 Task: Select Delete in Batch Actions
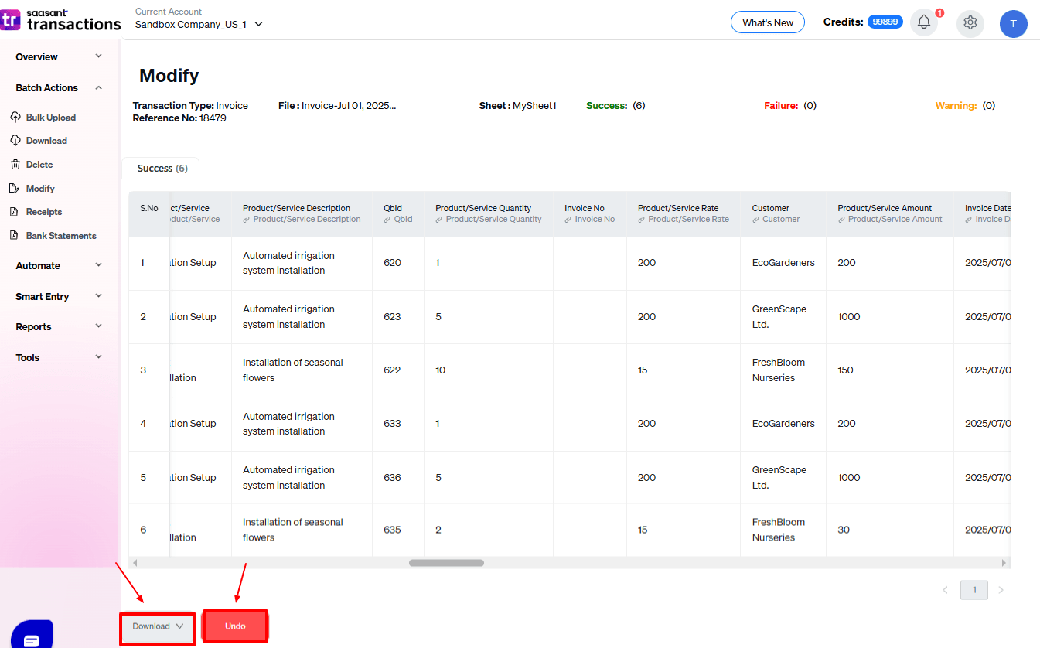[39, 165]
